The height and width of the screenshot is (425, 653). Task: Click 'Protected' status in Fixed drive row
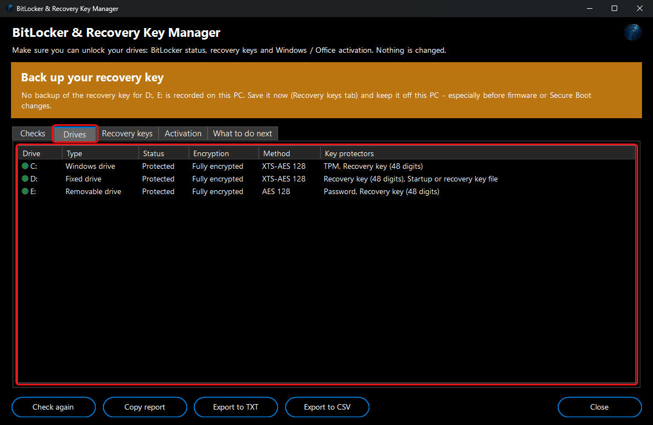click(x=158, y=179)
